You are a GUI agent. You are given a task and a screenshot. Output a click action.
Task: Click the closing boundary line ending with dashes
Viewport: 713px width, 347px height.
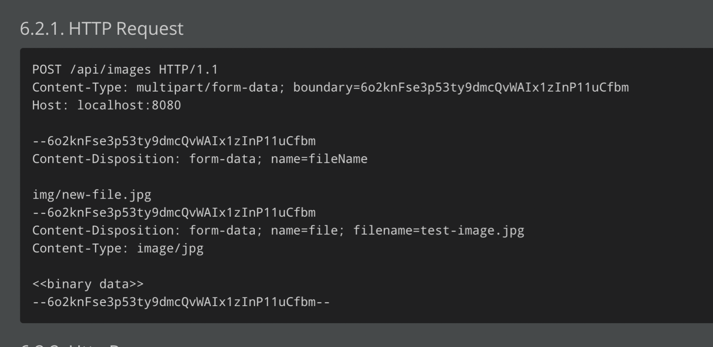pyautogui.click(x=181, y=302)
